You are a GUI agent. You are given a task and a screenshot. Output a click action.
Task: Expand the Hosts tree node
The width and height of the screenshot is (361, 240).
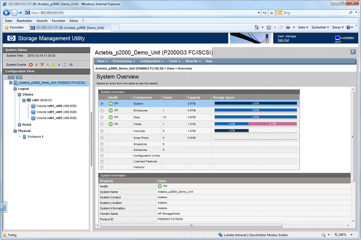[x=19, y=125]
